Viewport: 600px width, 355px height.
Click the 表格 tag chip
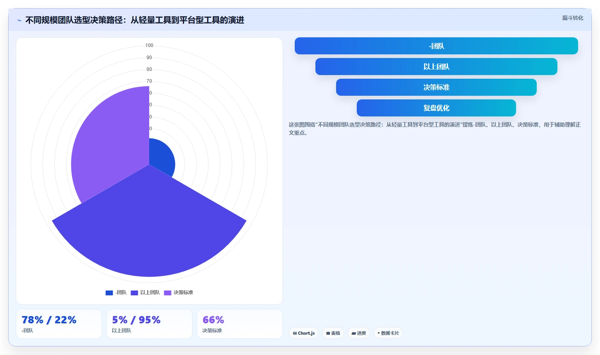point(333,333)
